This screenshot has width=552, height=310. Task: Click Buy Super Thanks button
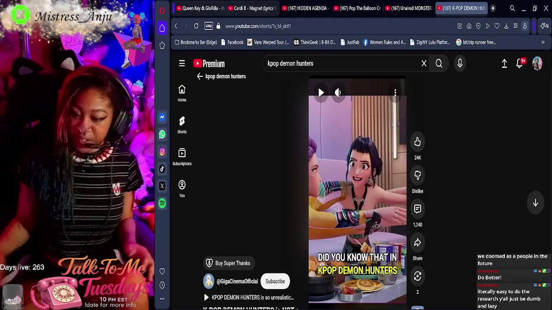228,263
